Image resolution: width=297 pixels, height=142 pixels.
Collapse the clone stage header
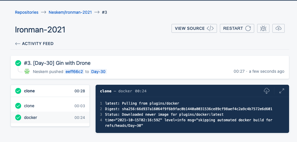point(50,91)
